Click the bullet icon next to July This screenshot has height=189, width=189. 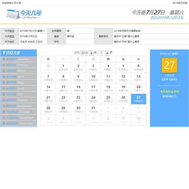4,94
